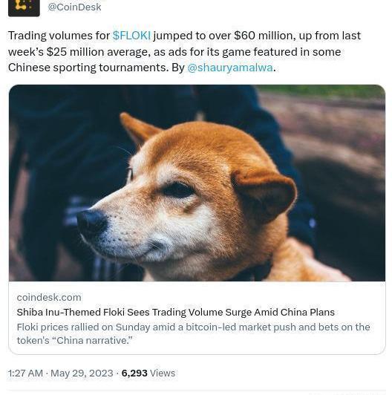Click the coindesk.com domain label
The width and height of the screenshot is (392, 395).
coord(49,297)
